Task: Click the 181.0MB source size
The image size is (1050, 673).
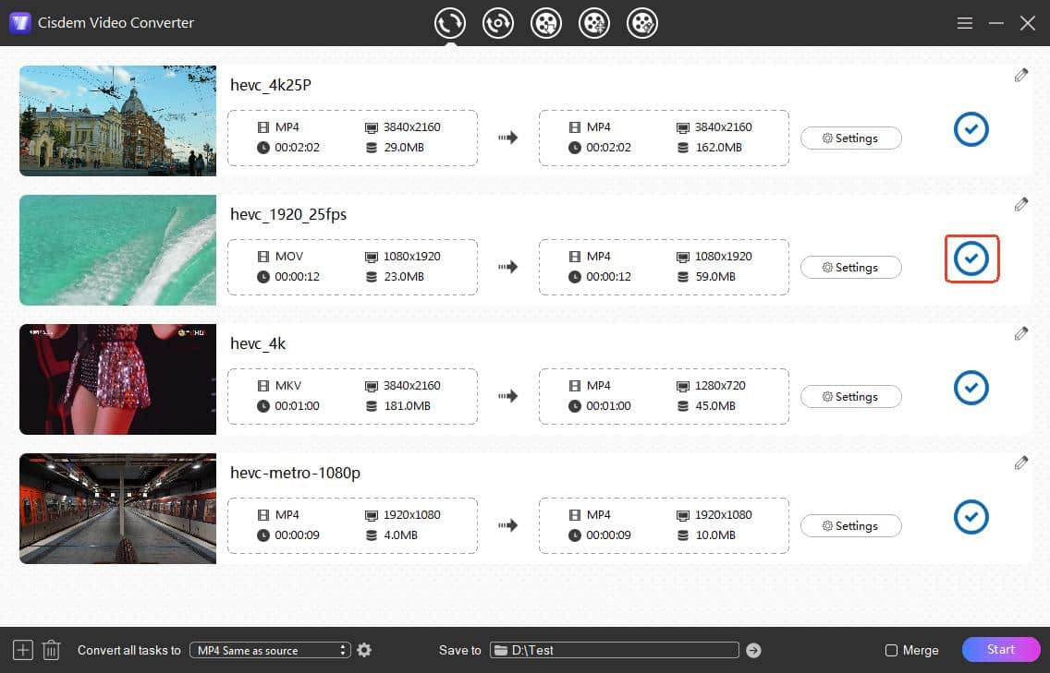Action: click(407, 405)
